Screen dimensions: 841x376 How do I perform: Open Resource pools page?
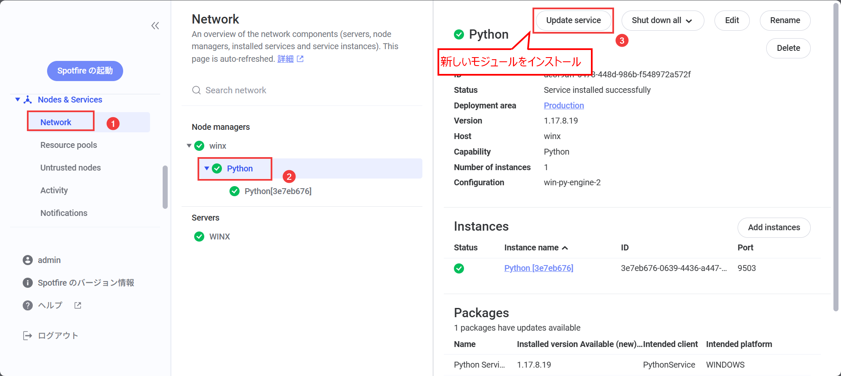point(69,145)
